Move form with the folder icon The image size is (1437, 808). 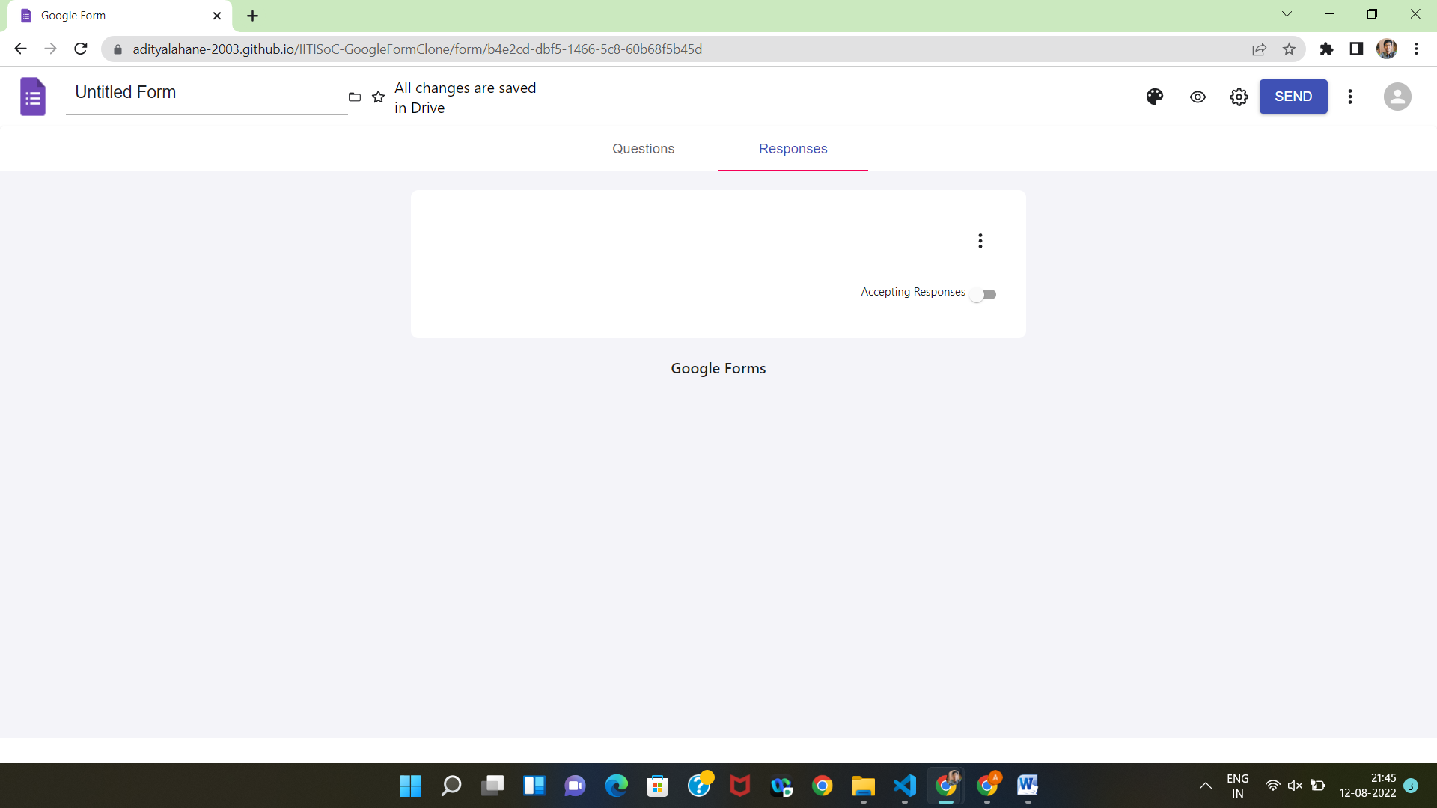pos(355,97)
